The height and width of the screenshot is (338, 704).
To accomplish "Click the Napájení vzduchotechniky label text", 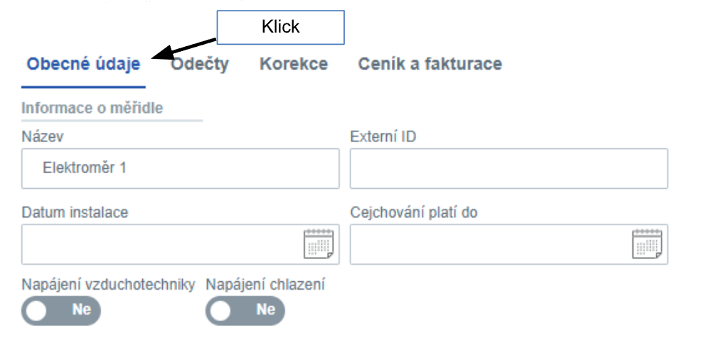I will 108,285.
